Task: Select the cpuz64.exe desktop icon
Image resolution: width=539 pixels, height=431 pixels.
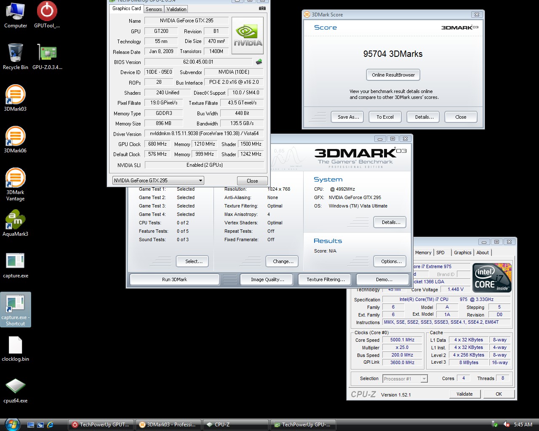Action: pyautogui.click(x=16, y=390)
